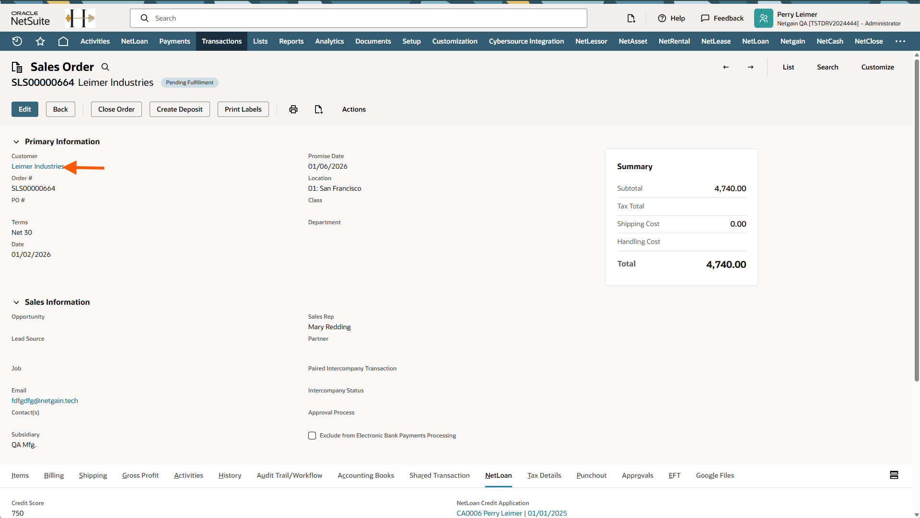Image resolution: width=920 pixels, height=518 pixels.
Task: Go to Home via house icon
Action: click(x=63, y=41)
